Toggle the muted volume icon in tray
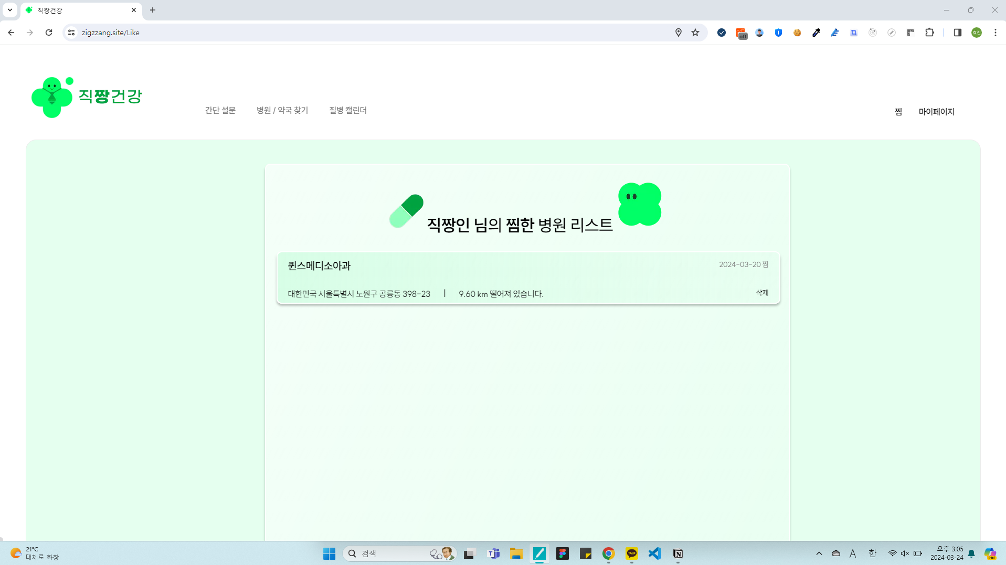 (905, 553)
